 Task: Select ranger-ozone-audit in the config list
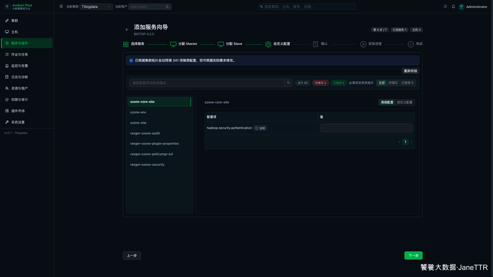point(159,133)
